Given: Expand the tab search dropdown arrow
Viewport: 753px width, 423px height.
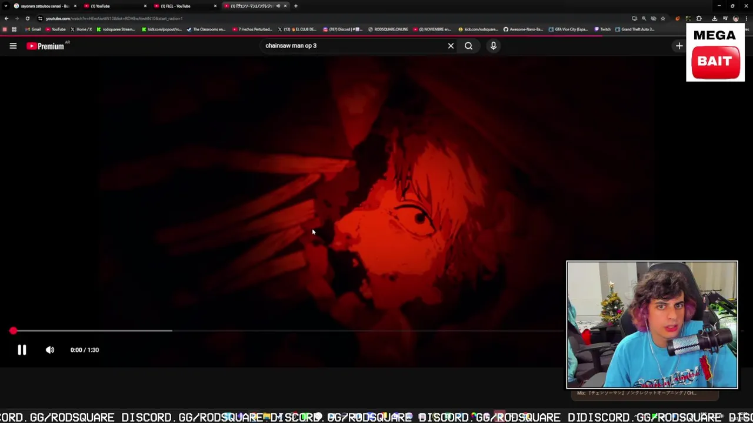Looking at the screenshot, I should [x=6, y=6].
